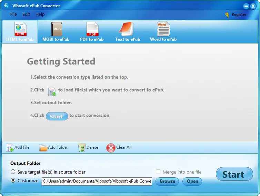Click the Output Folder label
Image resolution: width=260 pixels, height=196 pixels.
[26, 163]
